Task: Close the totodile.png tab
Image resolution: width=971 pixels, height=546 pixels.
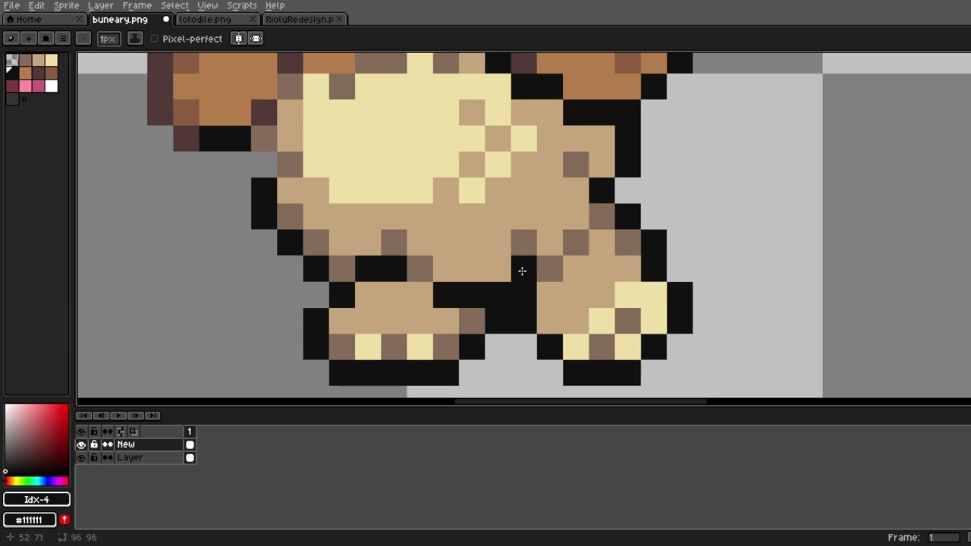Action: (x=253, y=19)
